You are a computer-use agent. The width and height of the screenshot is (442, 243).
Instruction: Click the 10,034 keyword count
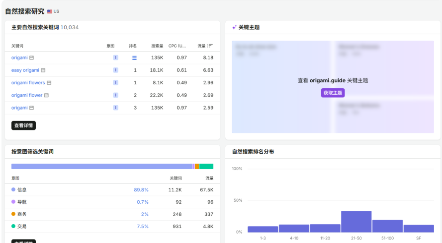(69, 27)
